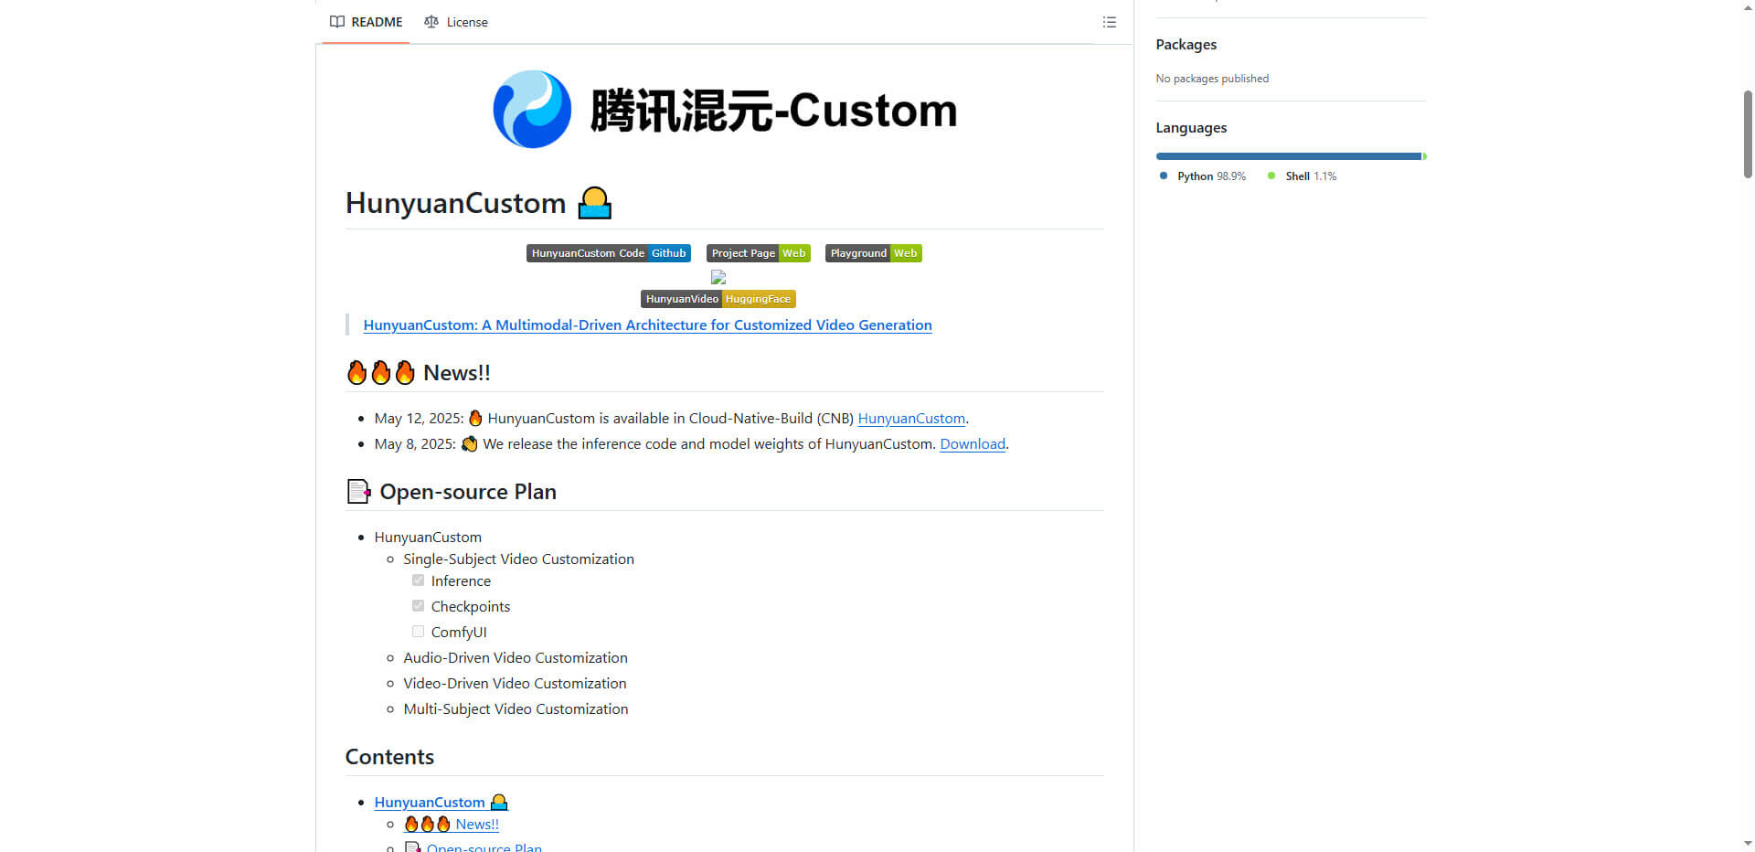The height and width of the screenshot is (852, 1755).
Task: Open the HunyuanCustom contents link
Action: tap(441, 803)
